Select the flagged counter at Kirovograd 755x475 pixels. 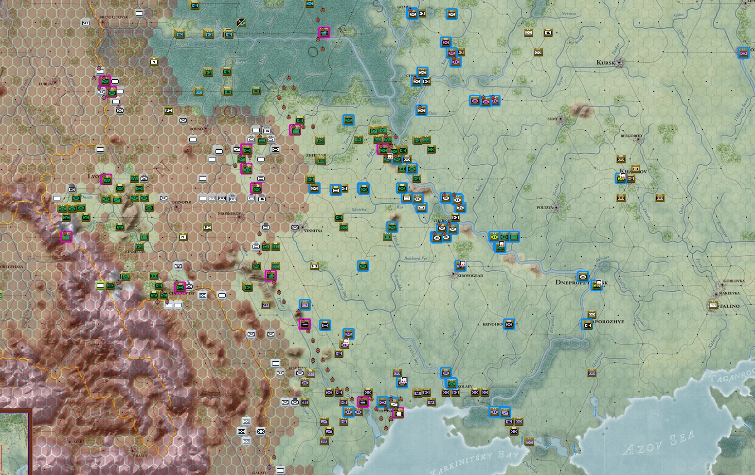point(460,265)
